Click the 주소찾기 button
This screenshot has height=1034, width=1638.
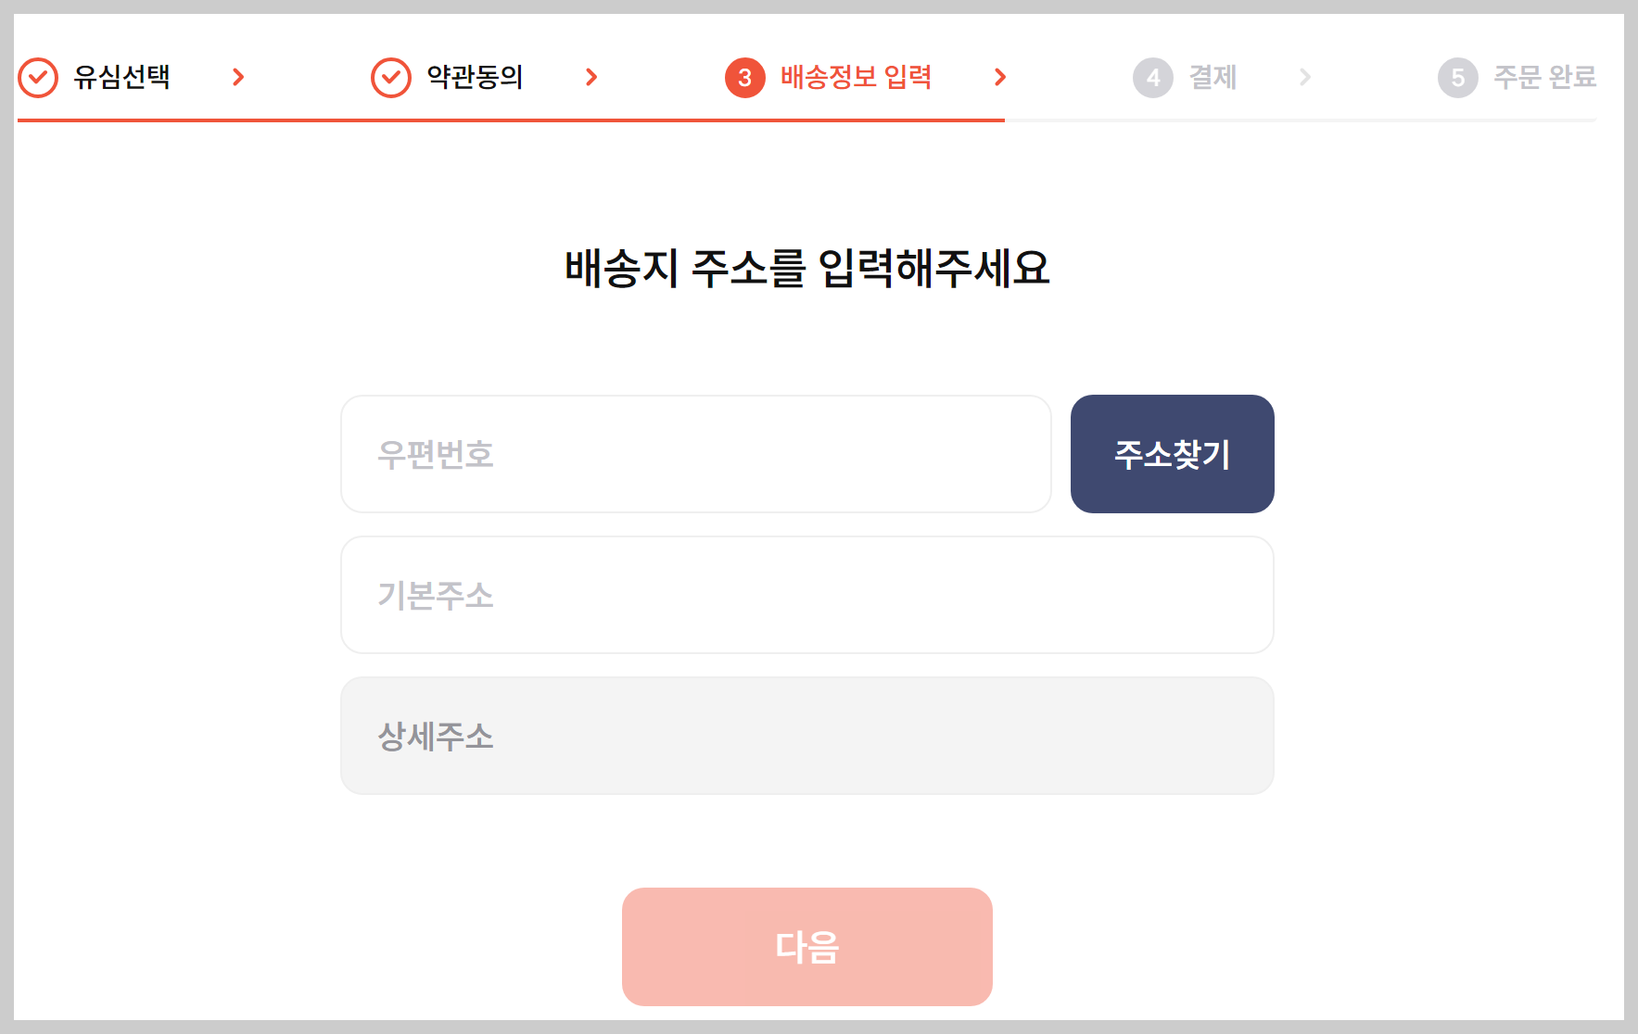(1172, 453)
